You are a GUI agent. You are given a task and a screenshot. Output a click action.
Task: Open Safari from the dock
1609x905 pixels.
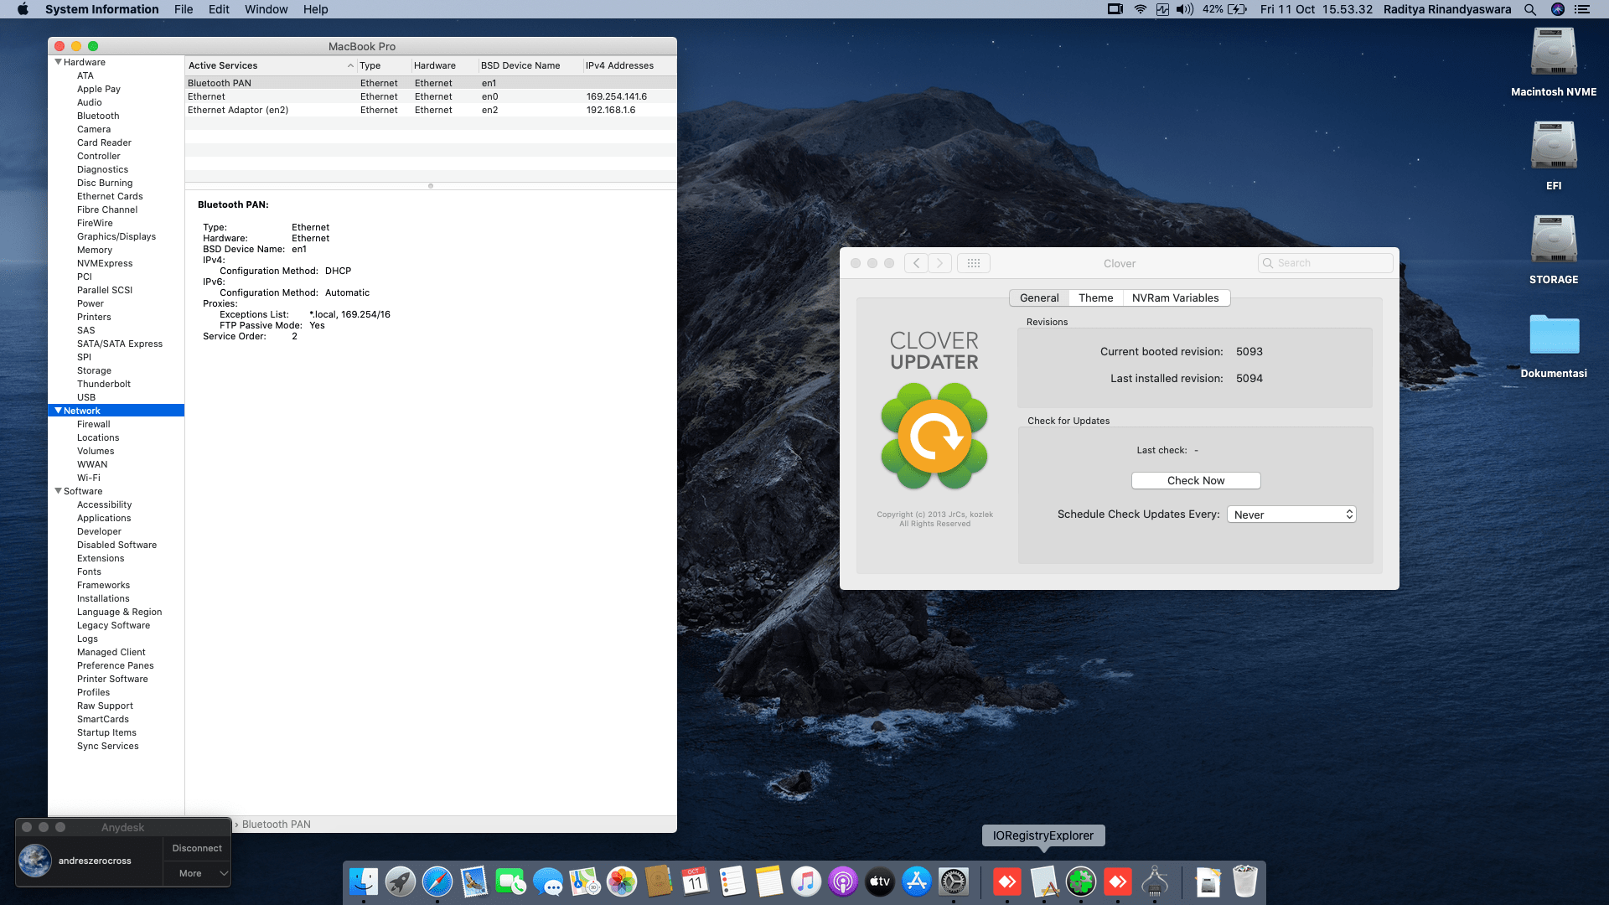coord(437,882)
